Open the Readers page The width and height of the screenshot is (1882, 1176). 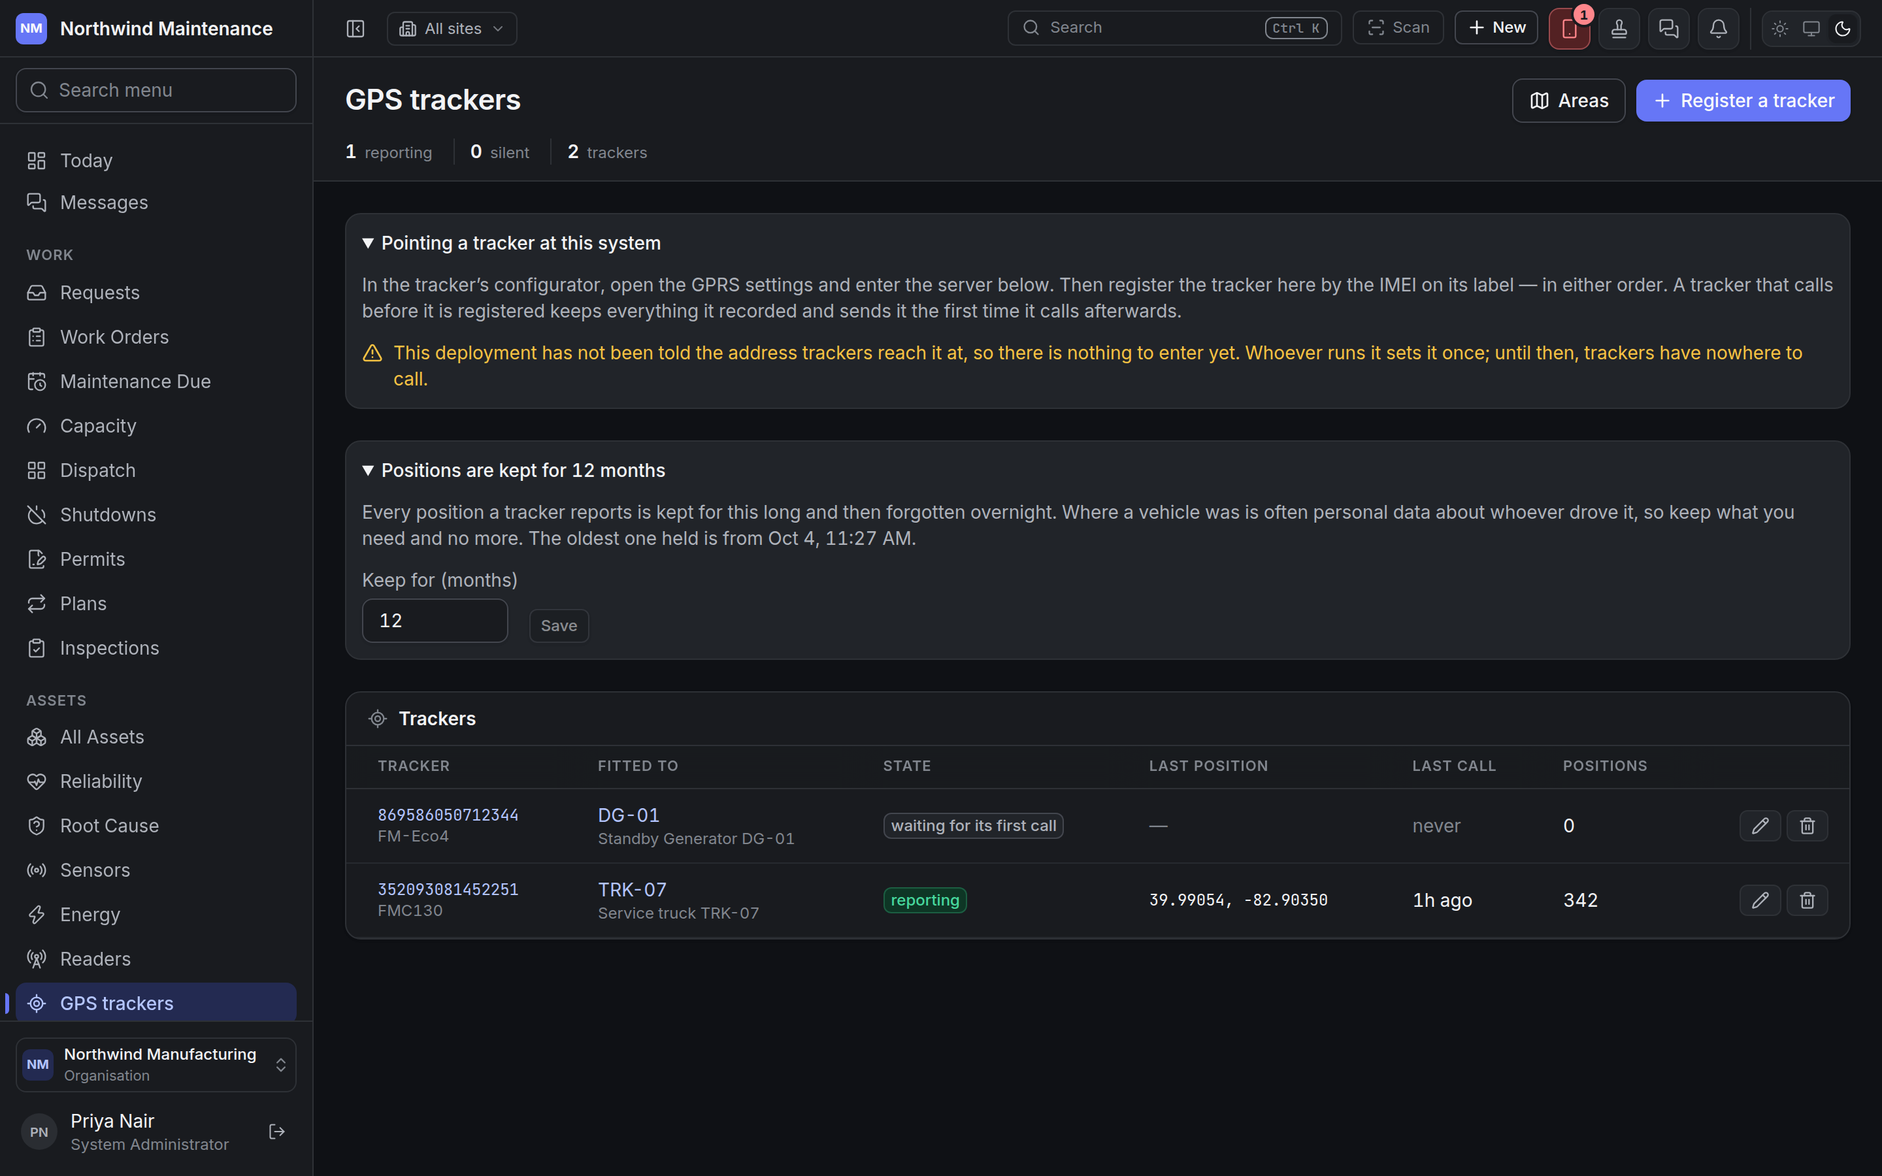pos(156,959)
